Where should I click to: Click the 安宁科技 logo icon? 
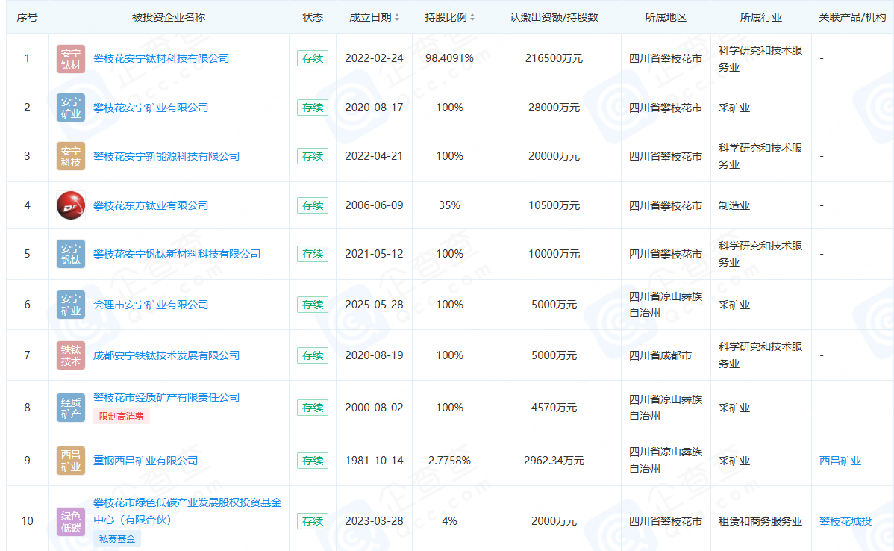(71, 156)
